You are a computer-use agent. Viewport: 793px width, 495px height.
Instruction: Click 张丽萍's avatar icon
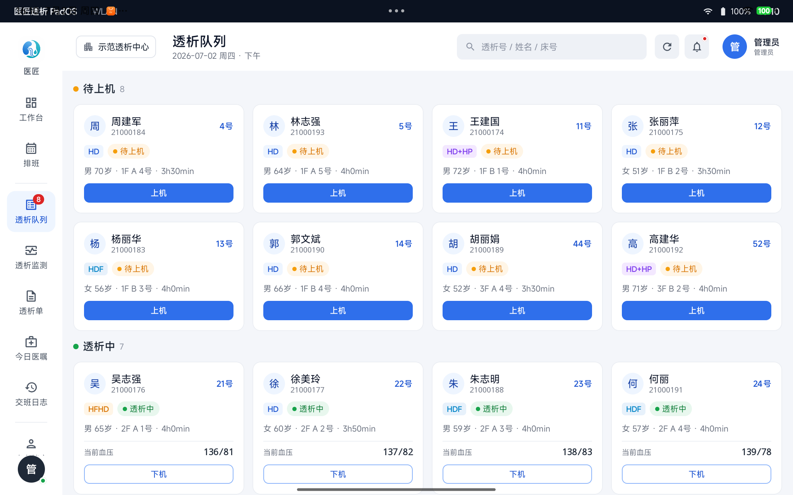(x=633, y=126)
